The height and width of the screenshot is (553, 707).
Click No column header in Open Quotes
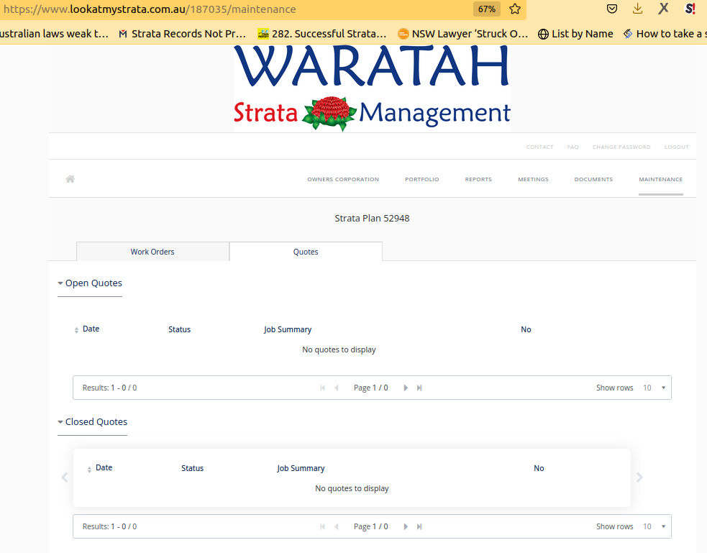coord(526,329)
